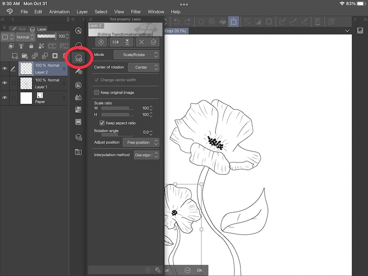The image size is (368, 276).
Task: Flip the selection vertically
Action: (x=127, y=42)
